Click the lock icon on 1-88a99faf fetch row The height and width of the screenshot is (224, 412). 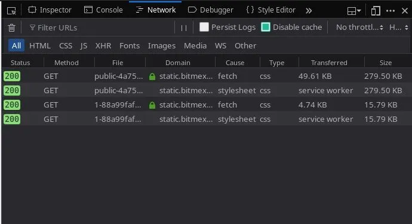[152, 105]
